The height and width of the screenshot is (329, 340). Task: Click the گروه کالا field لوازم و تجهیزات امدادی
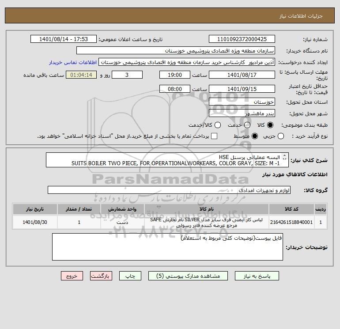tap(169, 190)
